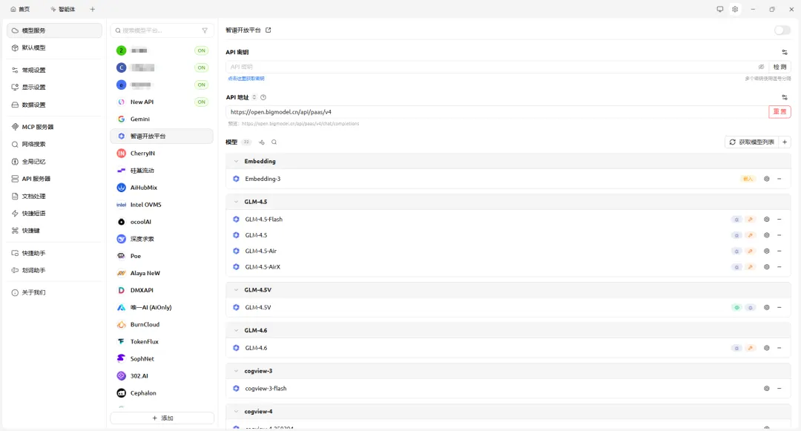Collapse the cogview-4 model group
The height and width of the screenshot is (431, 801).
pos(236,411)
